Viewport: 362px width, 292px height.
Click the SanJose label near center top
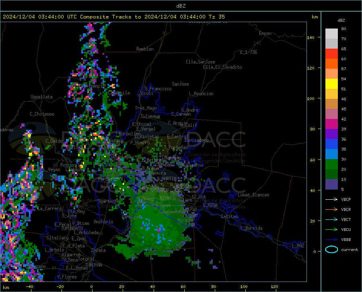point(180,84)
